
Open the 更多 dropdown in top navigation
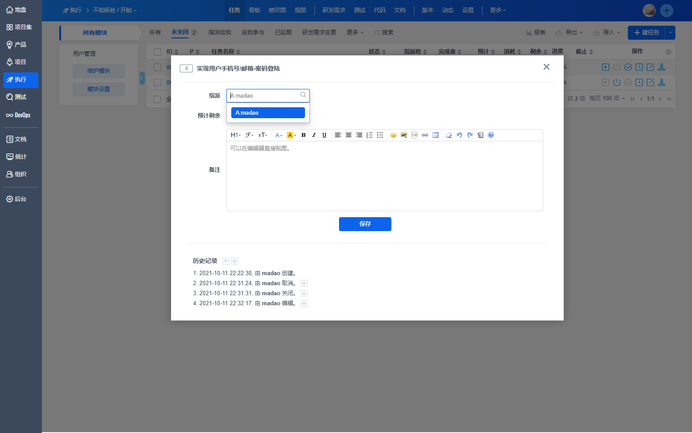[x=498, y=10]
